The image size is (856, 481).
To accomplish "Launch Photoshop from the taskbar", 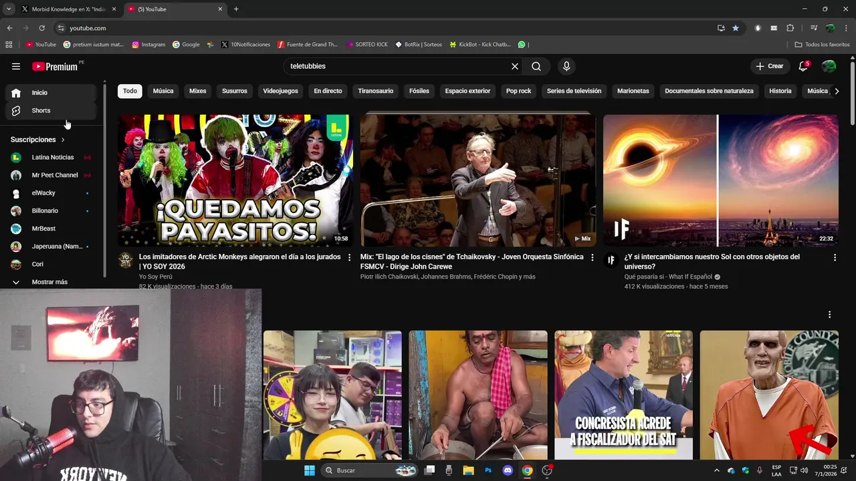I will click(x=488, y=470).
